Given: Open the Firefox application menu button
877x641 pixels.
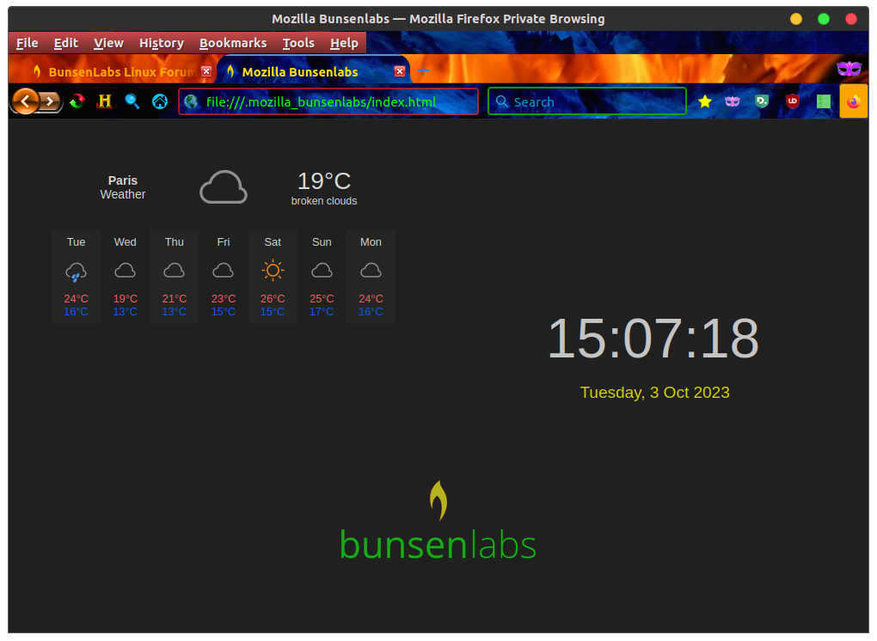Looking at the screenshot, I should coord(854,101).
